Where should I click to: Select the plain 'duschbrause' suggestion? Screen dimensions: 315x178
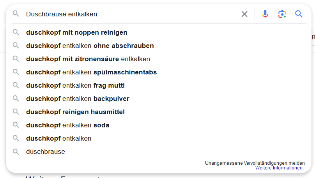click(46, 152)
